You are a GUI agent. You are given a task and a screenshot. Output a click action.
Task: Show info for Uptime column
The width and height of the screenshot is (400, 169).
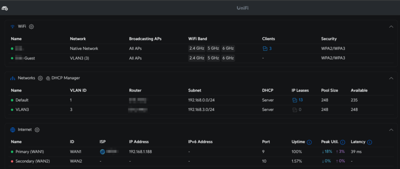(x=309, y=142)
